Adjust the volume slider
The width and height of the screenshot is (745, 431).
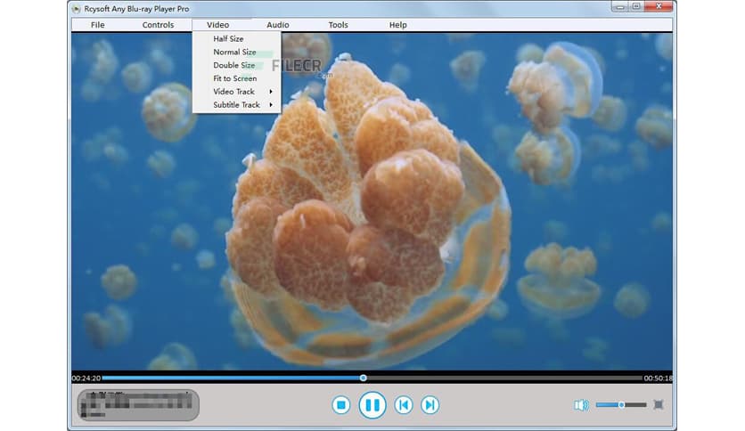coord(621,404)
